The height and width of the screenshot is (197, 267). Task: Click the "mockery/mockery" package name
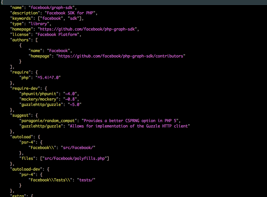(x=39, y=99)
